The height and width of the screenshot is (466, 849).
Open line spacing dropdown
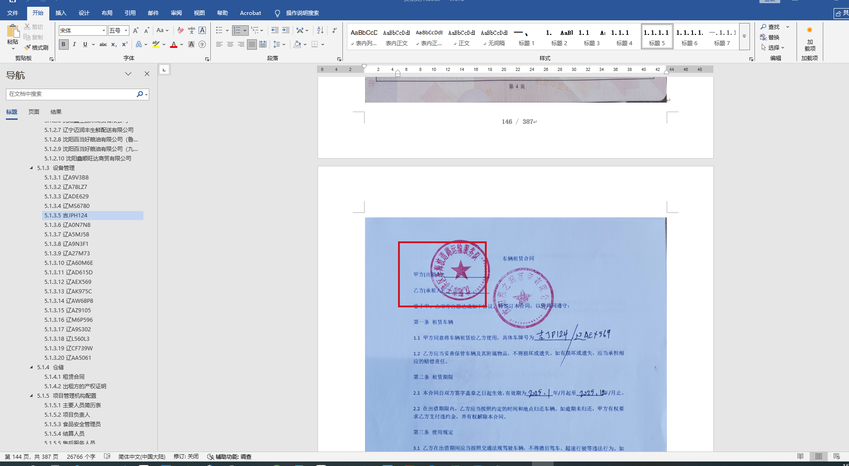coord(278,44)
